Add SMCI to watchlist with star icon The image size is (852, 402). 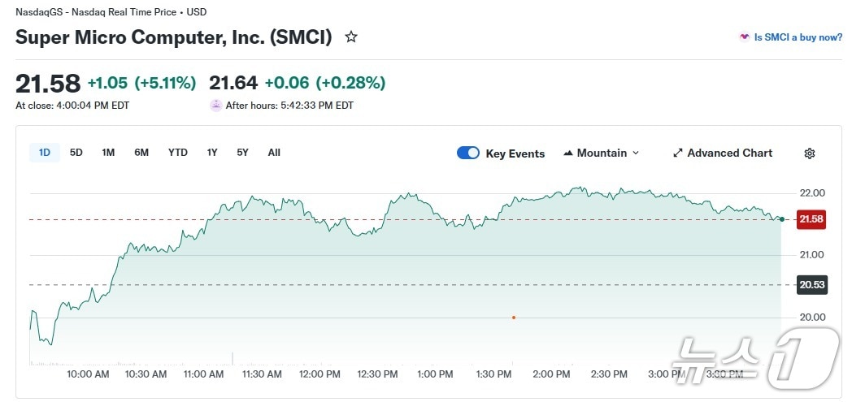coord(351,37)
